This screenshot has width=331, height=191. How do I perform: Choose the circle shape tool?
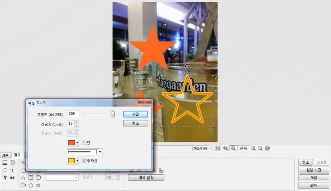click(23, 185)
